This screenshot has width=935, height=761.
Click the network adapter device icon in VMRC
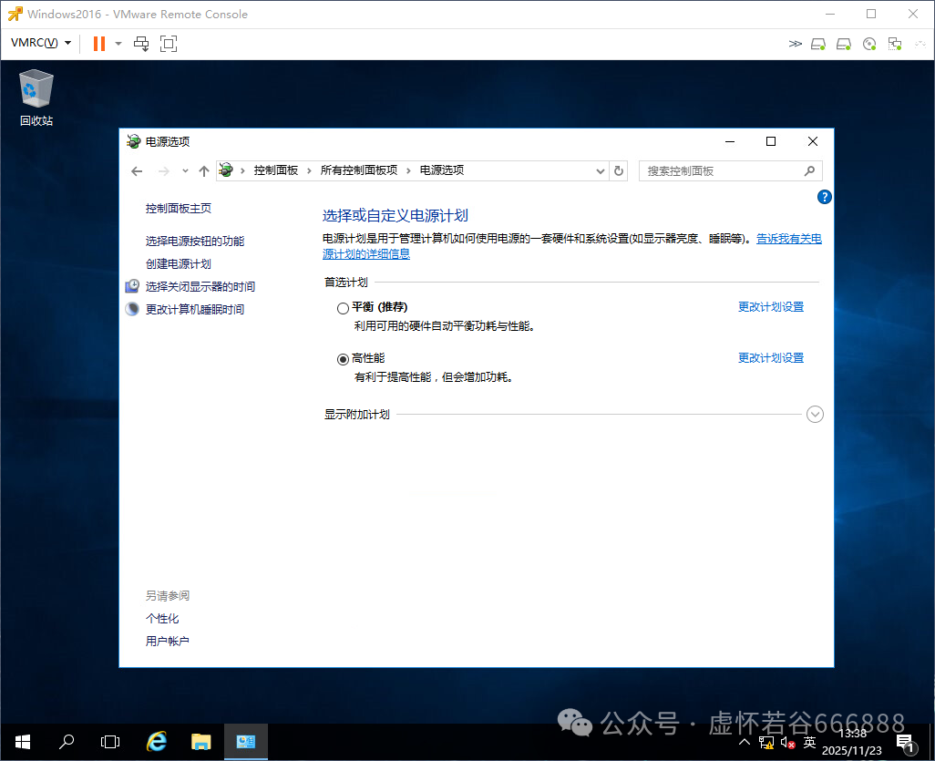(895, 44)
